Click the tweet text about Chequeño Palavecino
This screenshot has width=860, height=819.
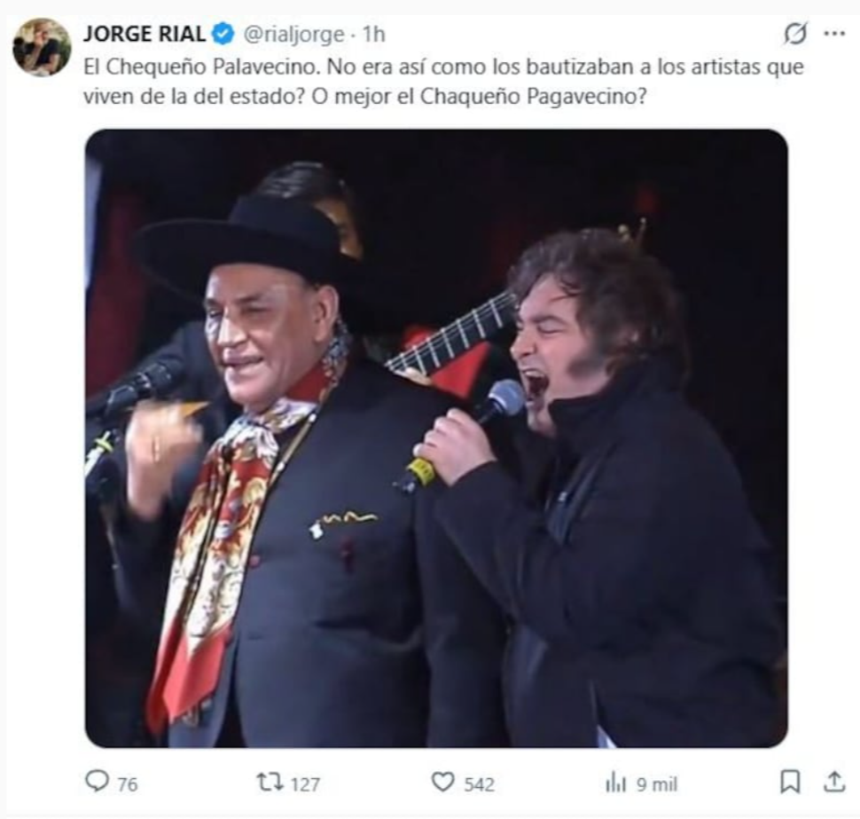(443, 81)
